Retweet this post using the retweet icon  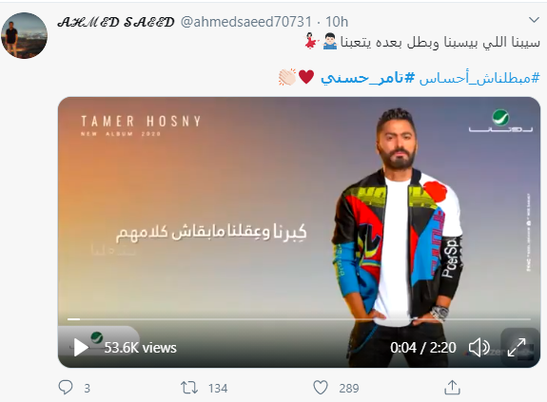click(189, 388)
